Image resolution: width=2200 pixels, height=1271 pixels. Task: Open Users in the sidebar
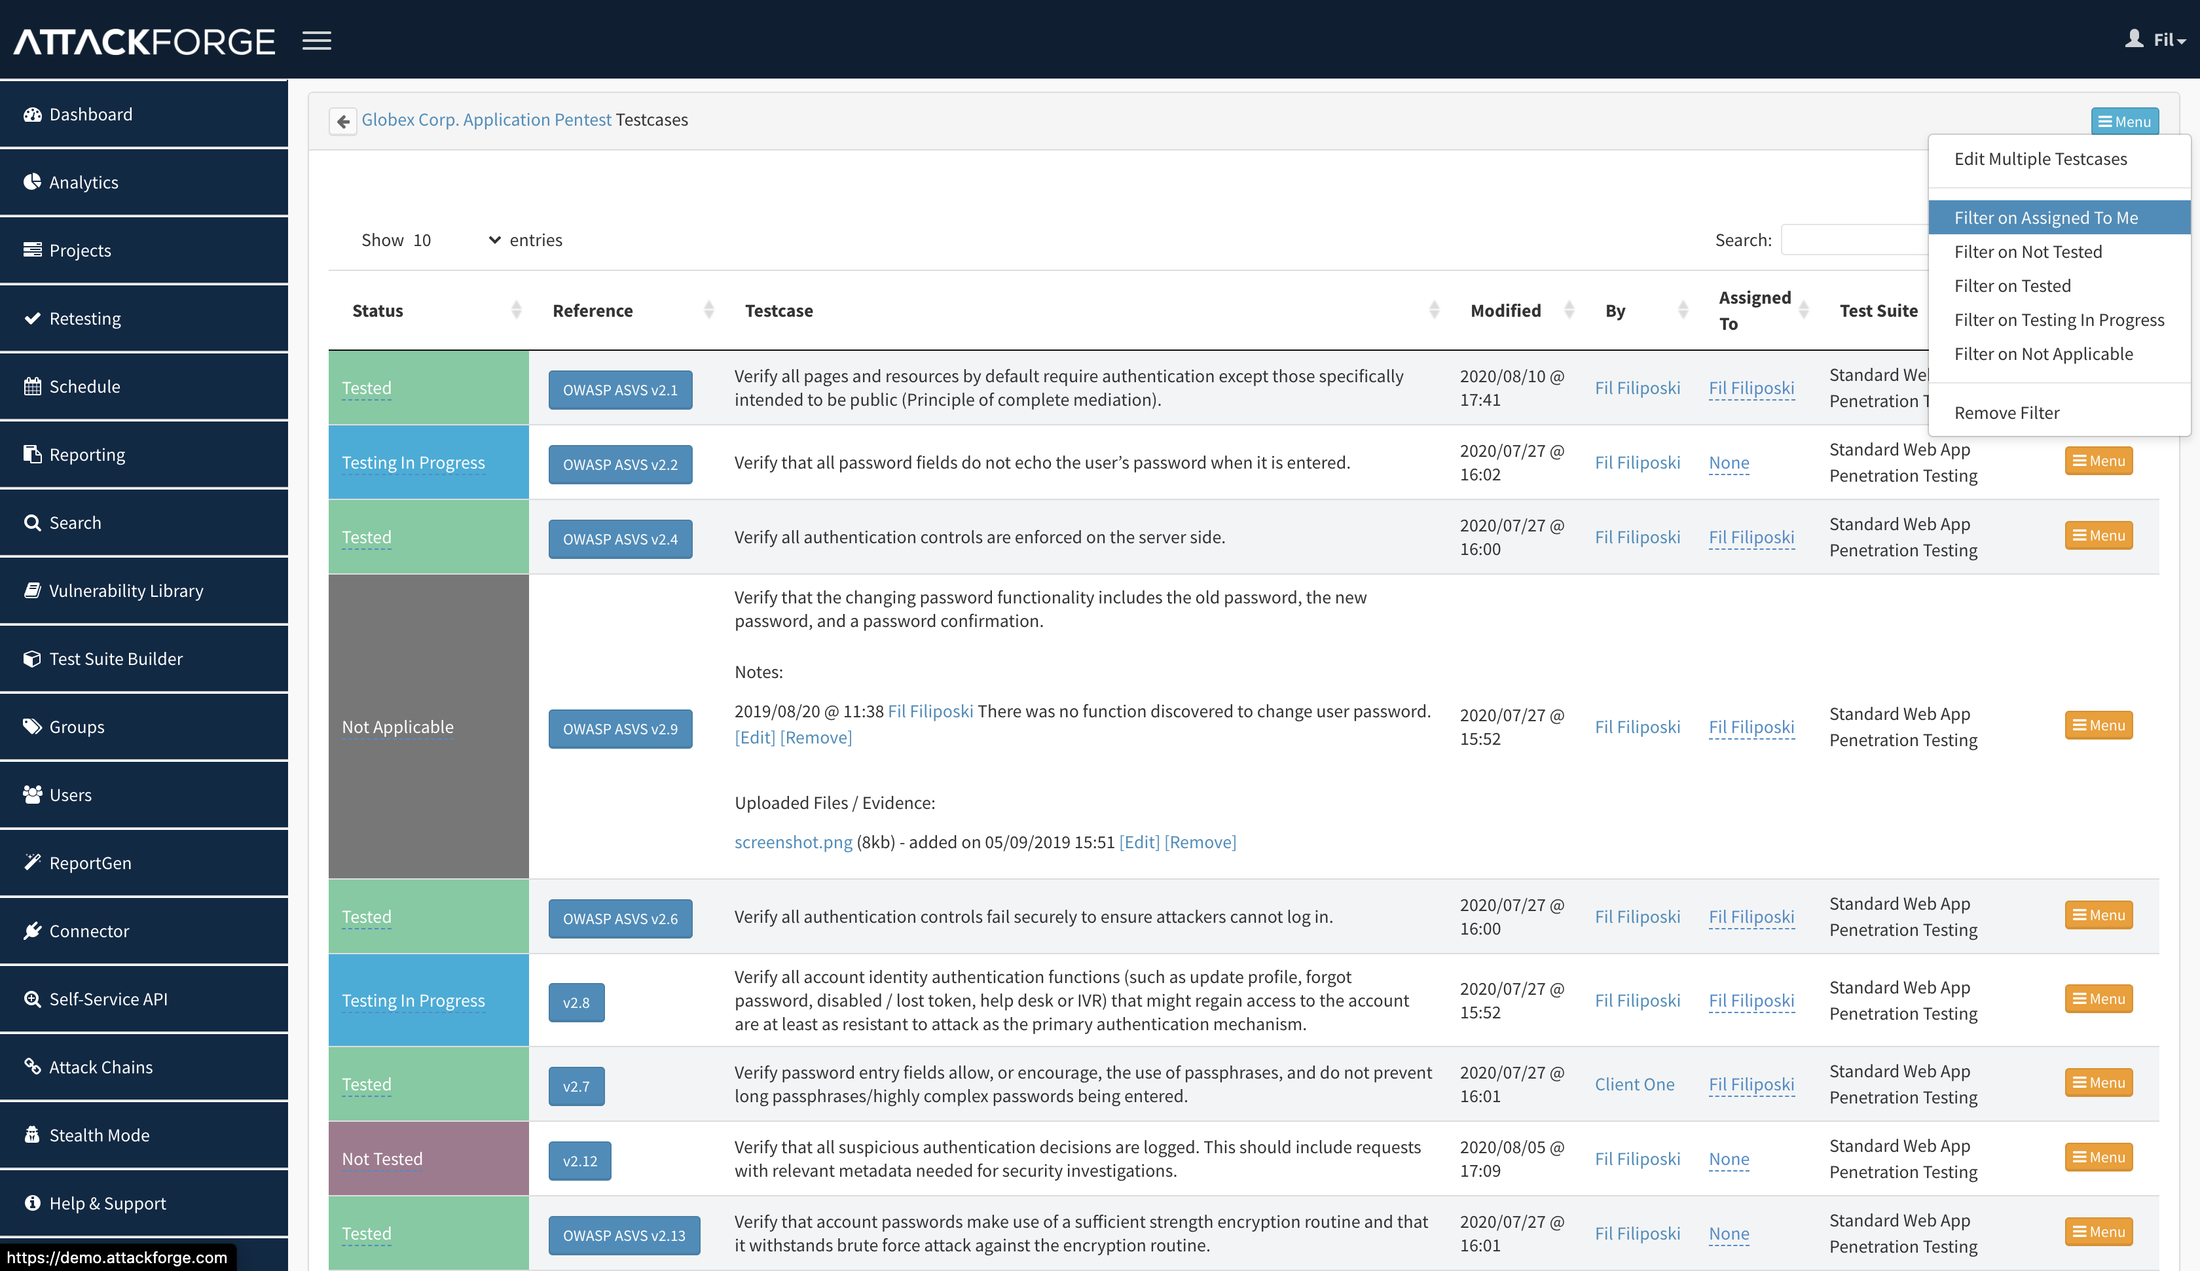pyautogui.click(x=144, y=795)
